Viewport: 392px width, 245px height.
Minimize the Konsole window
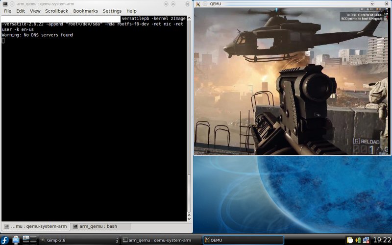pos(166,4)
